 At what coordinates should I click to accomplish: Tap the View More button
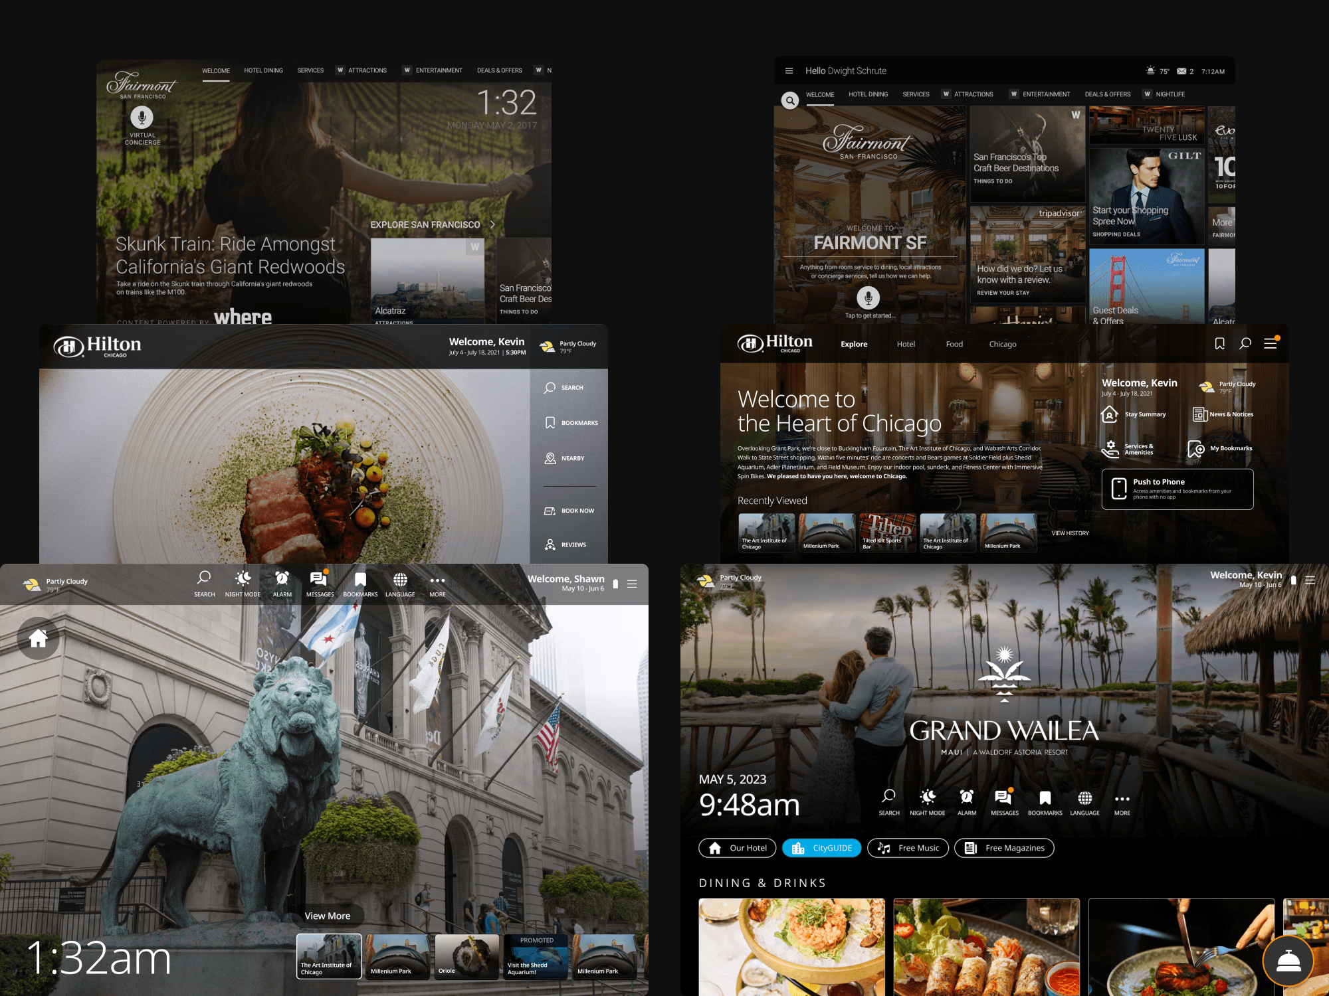[327, 916]
